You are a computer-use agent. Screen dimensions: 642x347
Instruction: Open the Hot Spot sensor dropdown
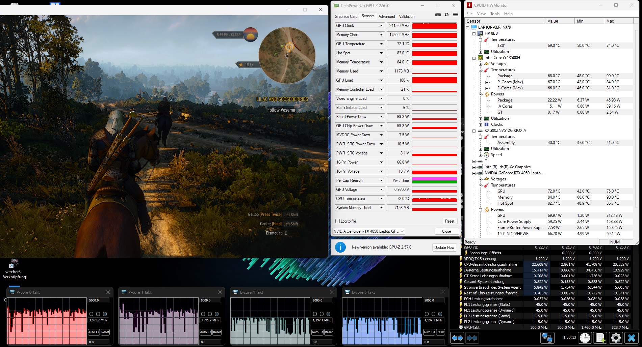381,53
